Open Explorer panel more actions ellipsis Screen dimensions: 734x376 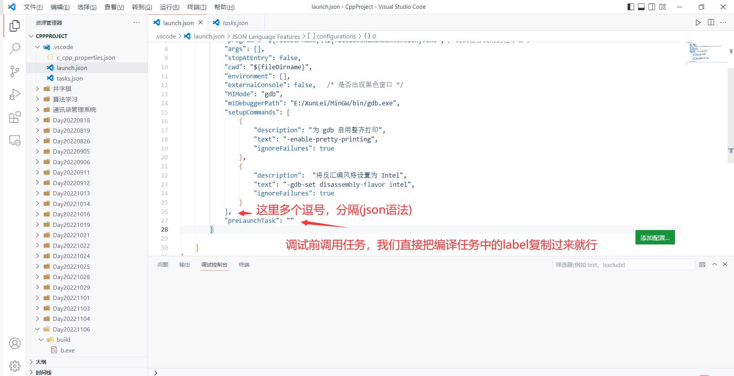click(137, 22)
